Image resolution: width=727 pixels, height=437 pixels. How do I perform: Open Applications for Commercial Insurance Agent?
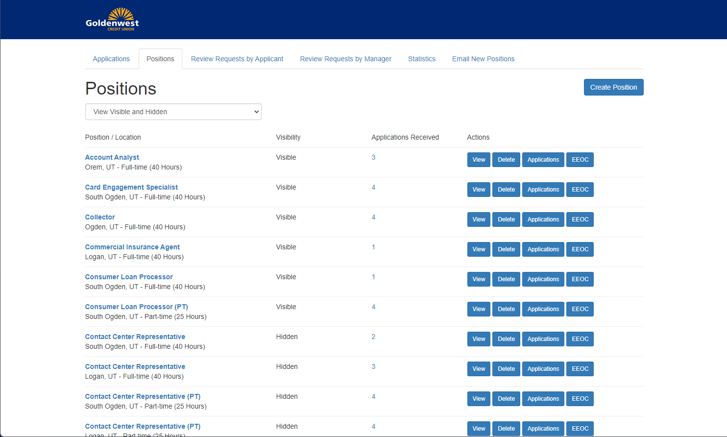543,249
